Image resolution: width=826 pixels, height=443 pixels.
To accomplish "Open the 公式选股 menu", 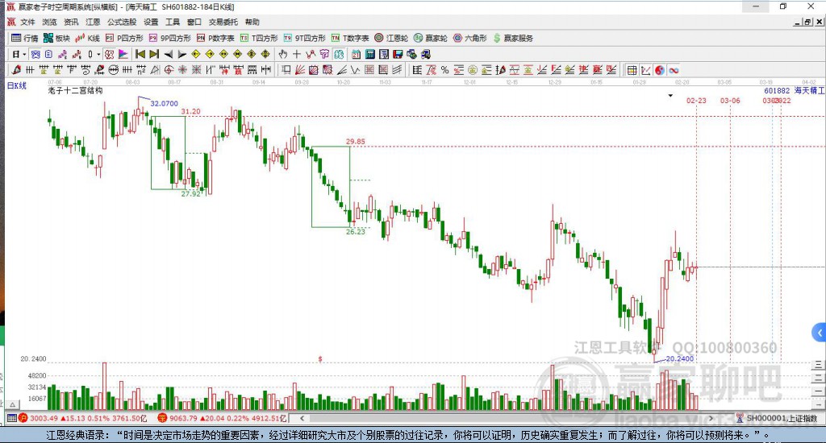I will point(122,22).
